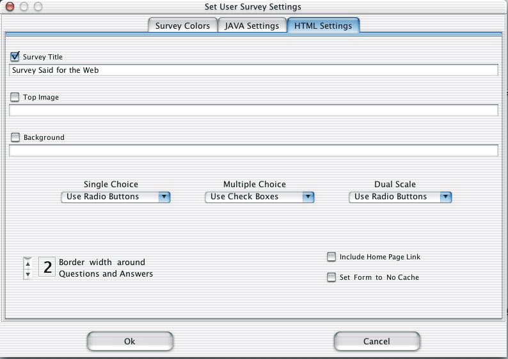Uncheck the Survey Title checkbox
This screenshot has height=359, width=508.
tap(15, 57)
